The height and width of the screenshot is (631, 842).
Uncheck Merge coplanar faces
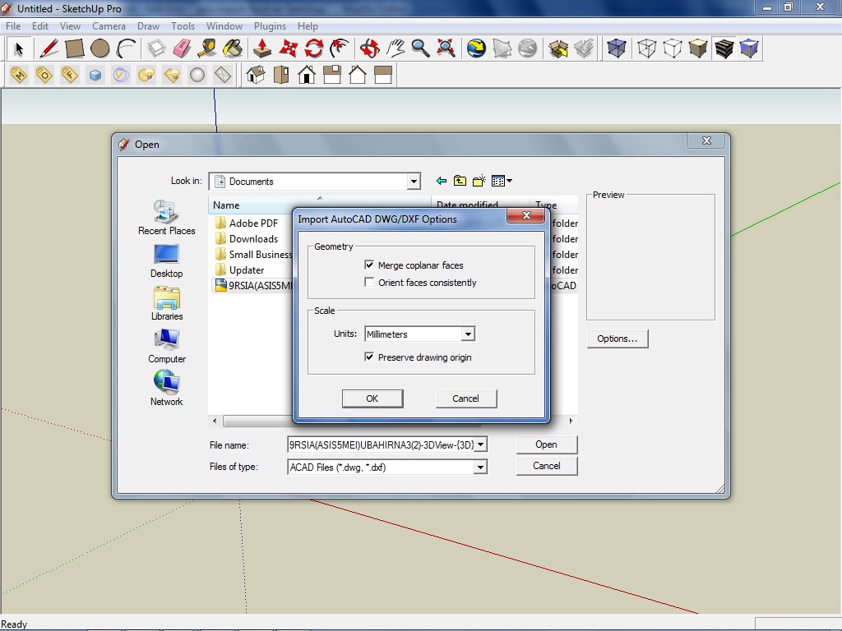click(370, 265)
